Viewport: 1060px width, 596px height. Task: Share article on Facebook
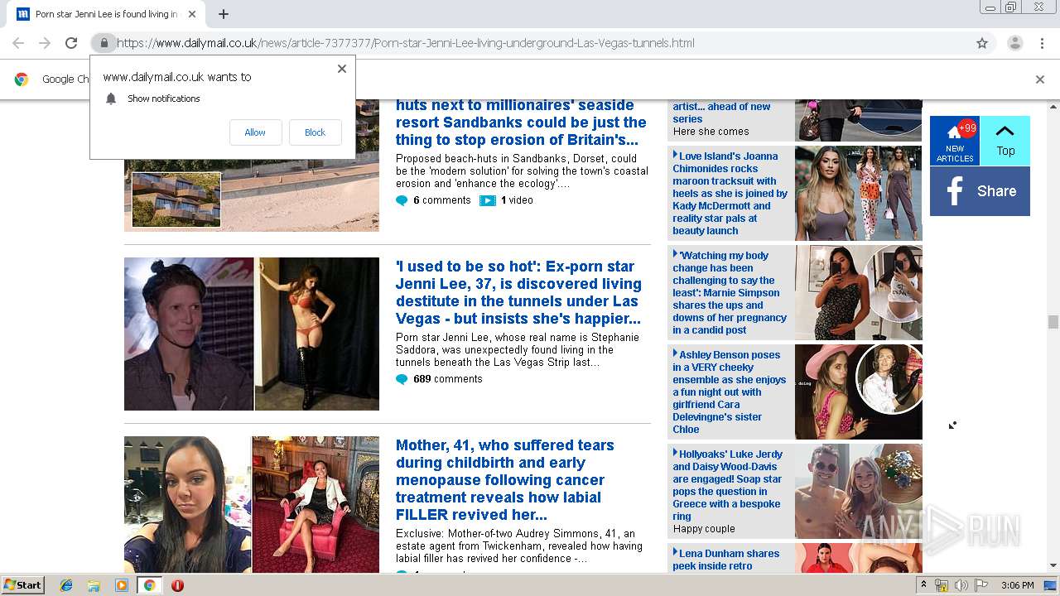[980, 191]
